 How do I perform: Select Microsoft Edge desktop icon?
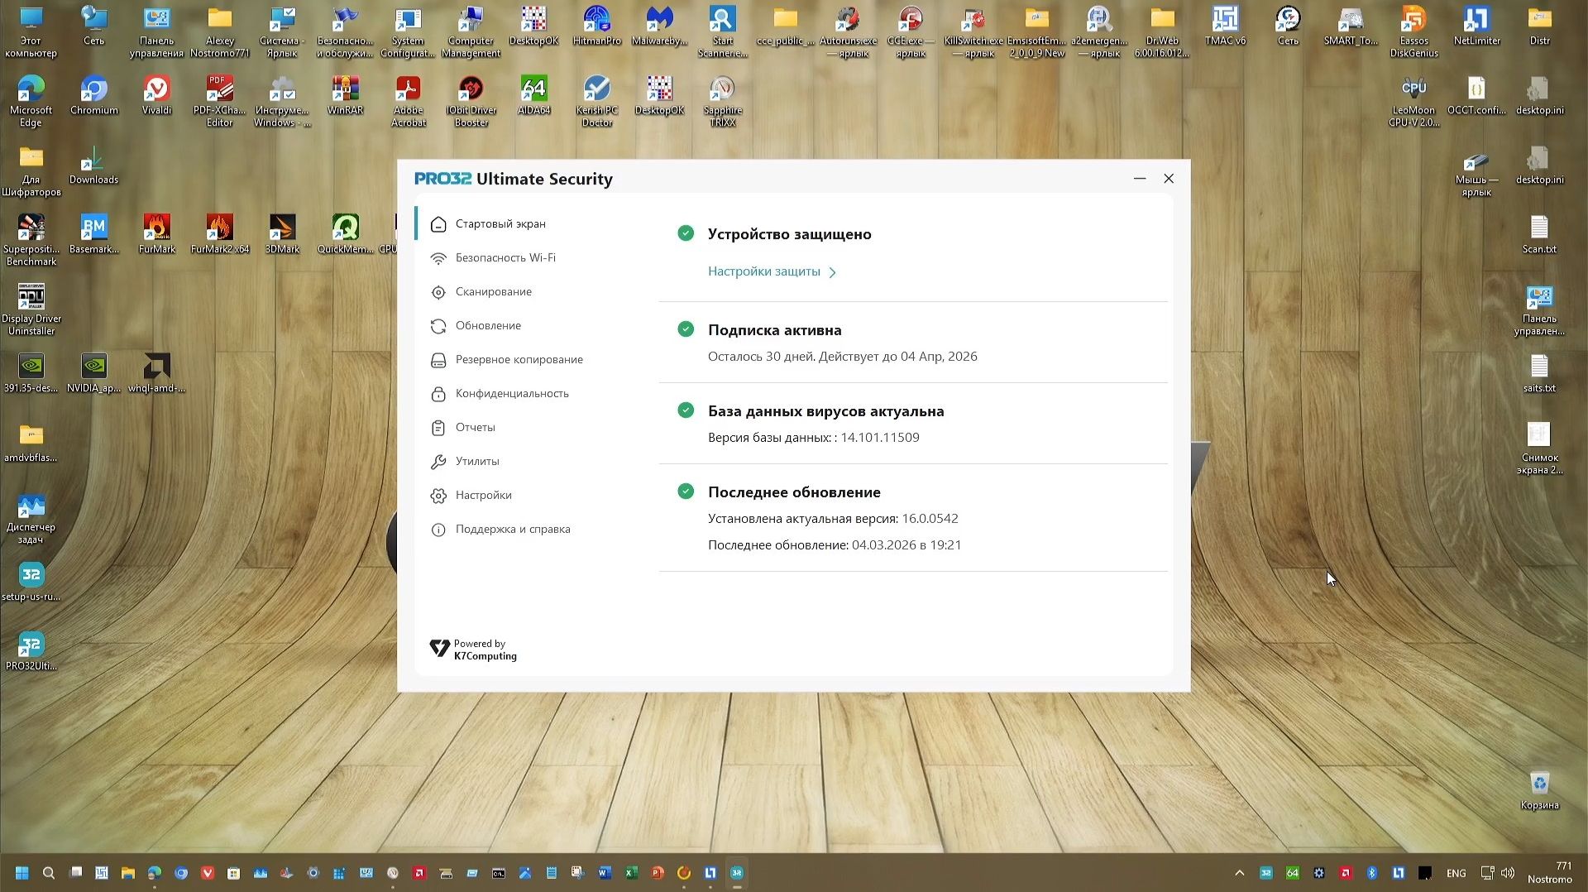tap(31, 101)
